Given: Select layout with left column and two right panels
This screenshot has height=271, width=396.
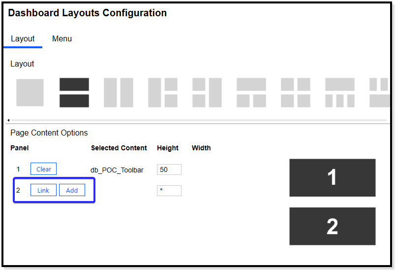Looking at the screenshot, I should [x=163, y=93].
